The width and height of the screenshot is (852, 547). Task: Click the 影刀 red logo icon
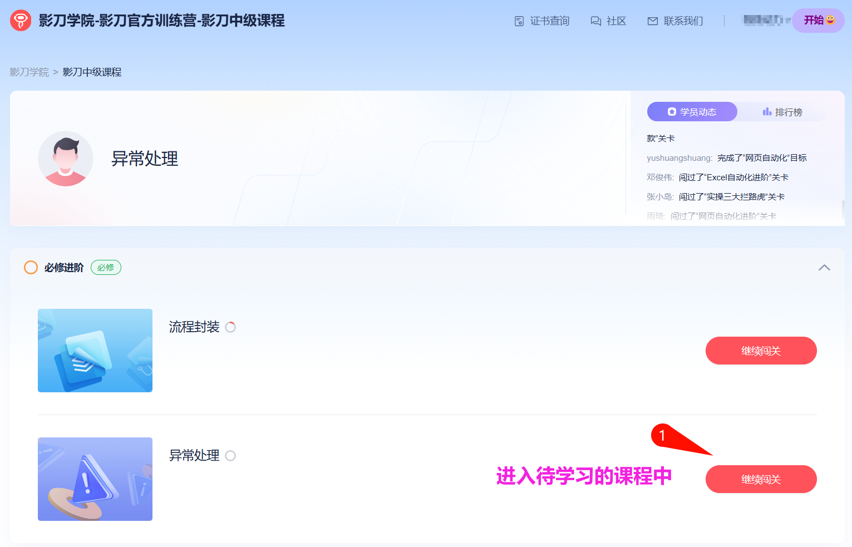21,21
